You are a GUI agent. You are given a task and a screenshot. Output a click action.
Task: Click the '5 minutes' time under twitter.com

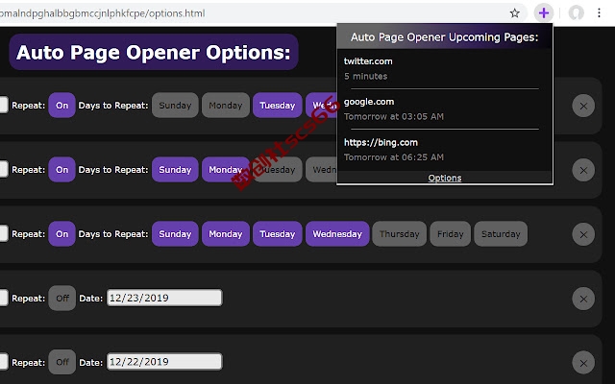(365, 77)
